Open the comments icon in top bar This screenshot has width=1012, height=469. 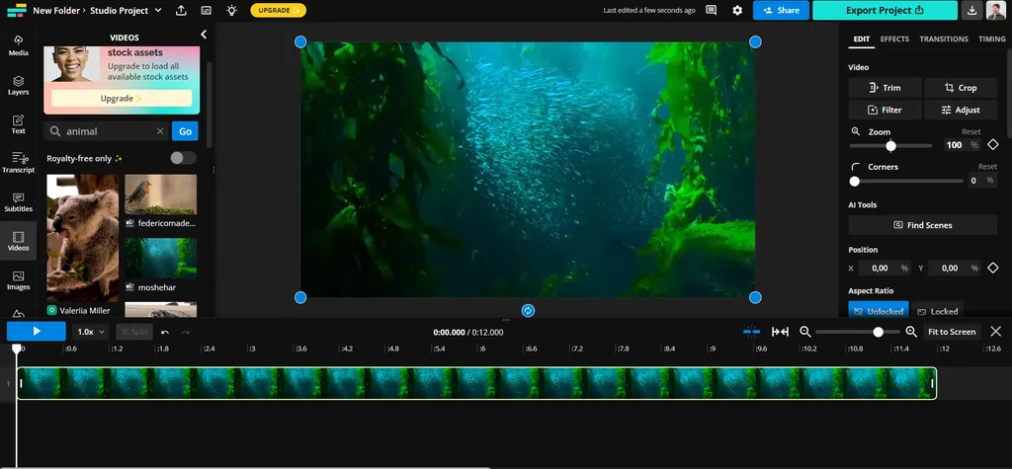pos(712,10)
